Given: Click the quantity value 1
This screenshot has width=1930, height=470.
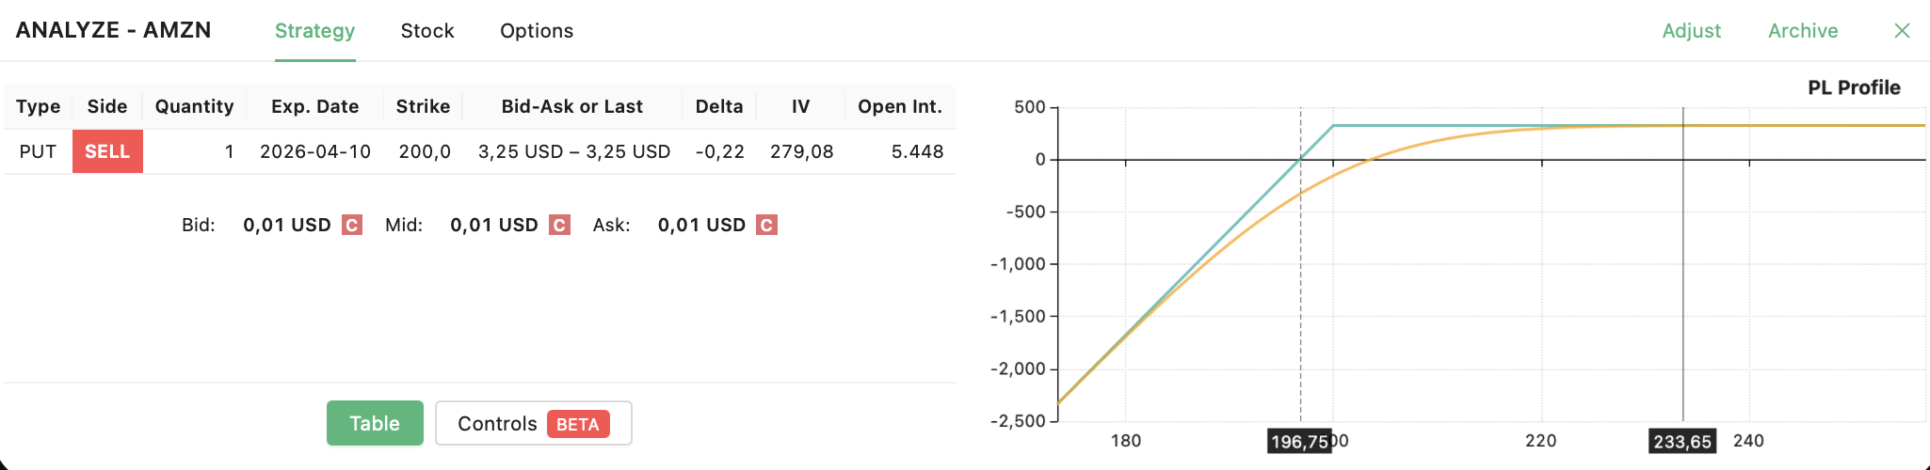Looking at the screenshot, I should tap(229, 151).
